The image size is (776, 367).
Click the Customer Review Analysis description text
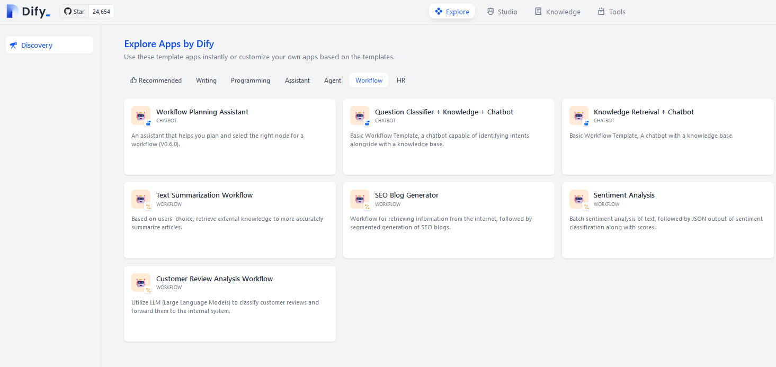click(x=225, y=307)
